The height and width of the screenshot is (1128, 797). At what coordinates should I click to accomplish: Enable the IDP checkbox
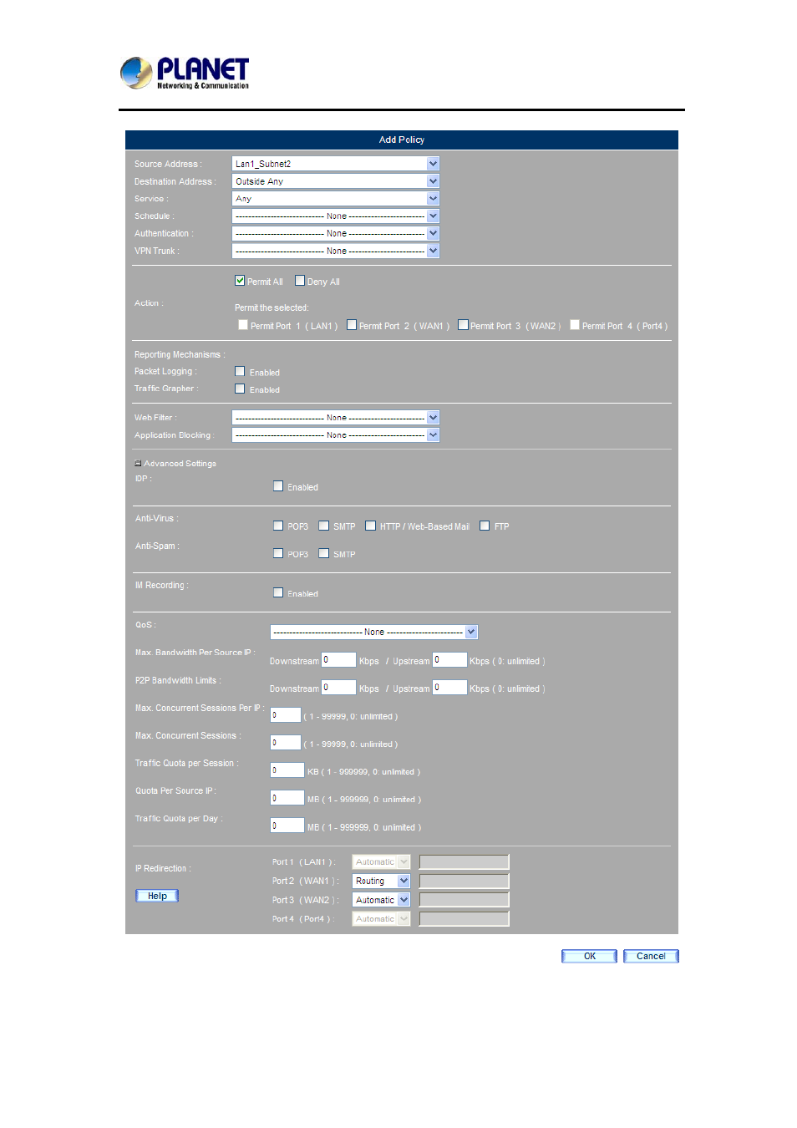pyautogui.click(x=278, y=486)
